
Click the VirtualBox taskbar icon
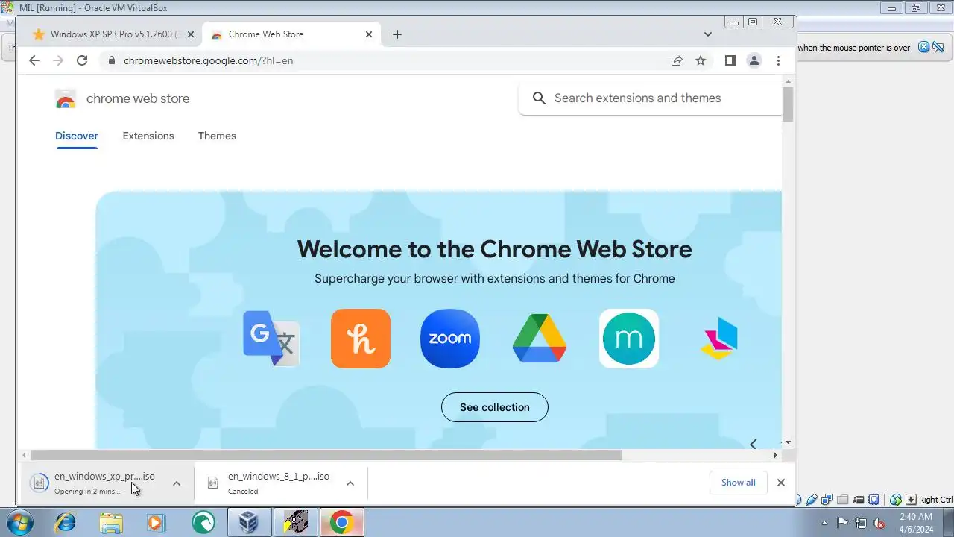coord(248,522)
